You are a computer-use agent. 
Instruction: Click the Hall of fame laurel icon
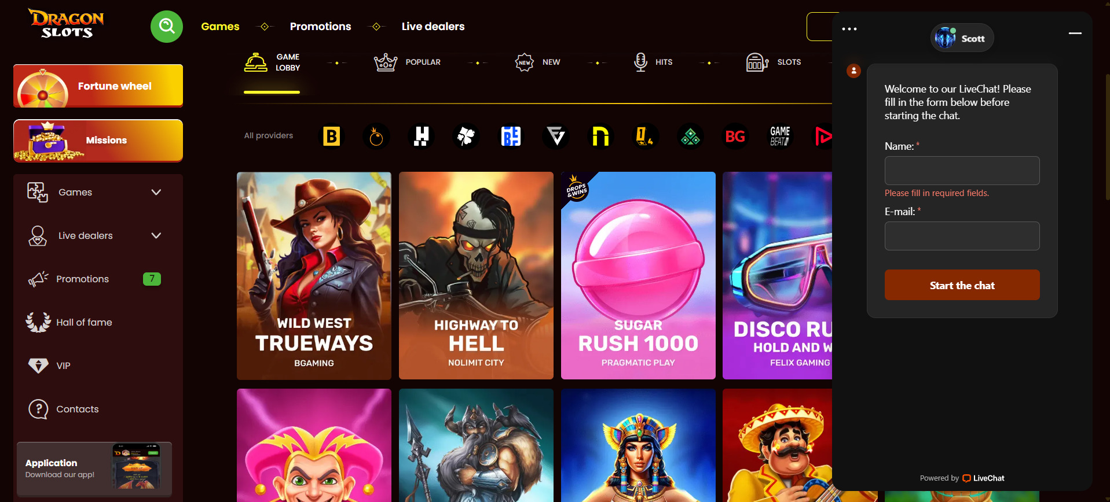(38, 322)
